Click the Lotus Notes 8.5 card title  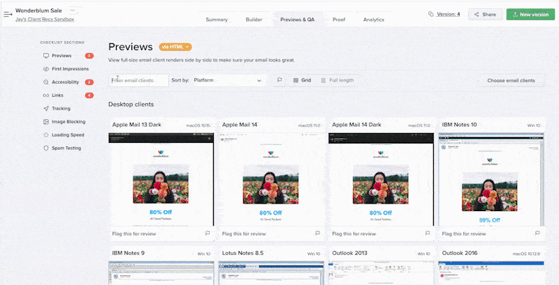tap(242, 253)
